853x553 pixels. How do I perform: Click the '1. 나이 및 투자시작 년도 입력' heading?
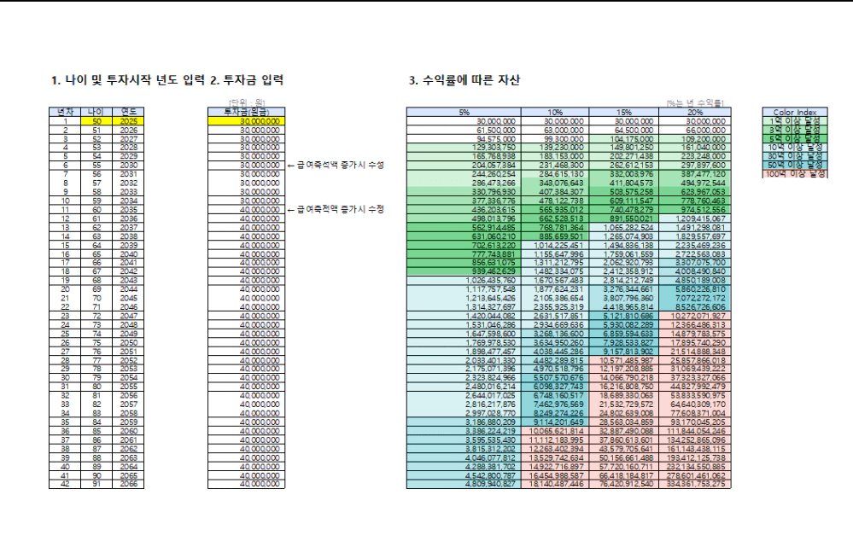point(128,80)
